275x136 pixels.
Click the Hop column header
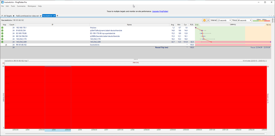(x=4, y=25)
